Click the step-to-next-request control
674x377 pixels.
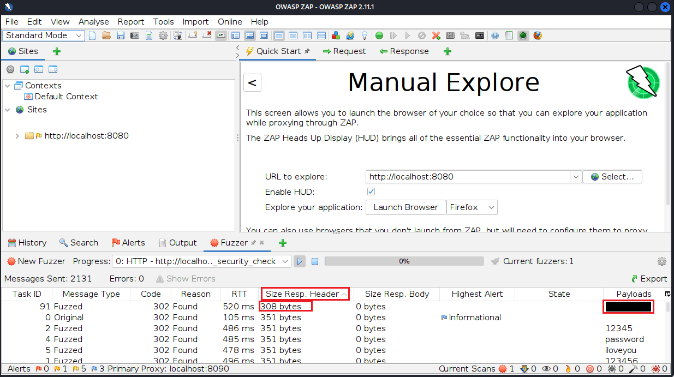click(393, 35)
